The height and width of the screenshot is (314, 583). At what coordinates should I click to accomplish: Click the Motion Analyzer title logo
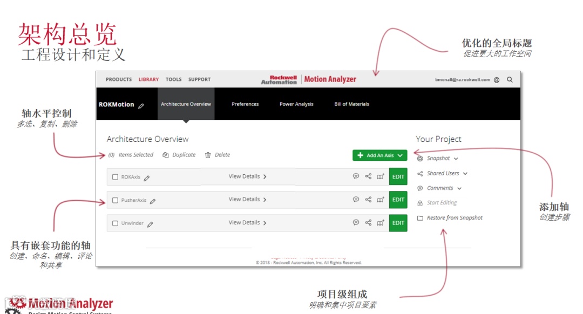pyautogui.click(x=330, y=79)
